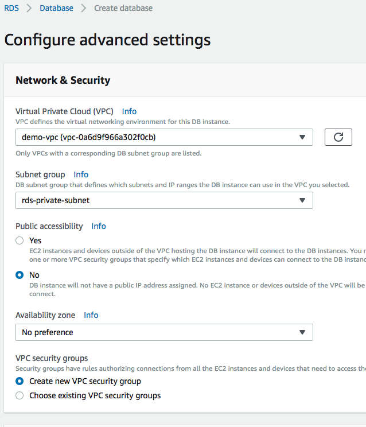Click the Create database breadcrumb item
This screenshot has width=366, height=427.
pos(123,8)
